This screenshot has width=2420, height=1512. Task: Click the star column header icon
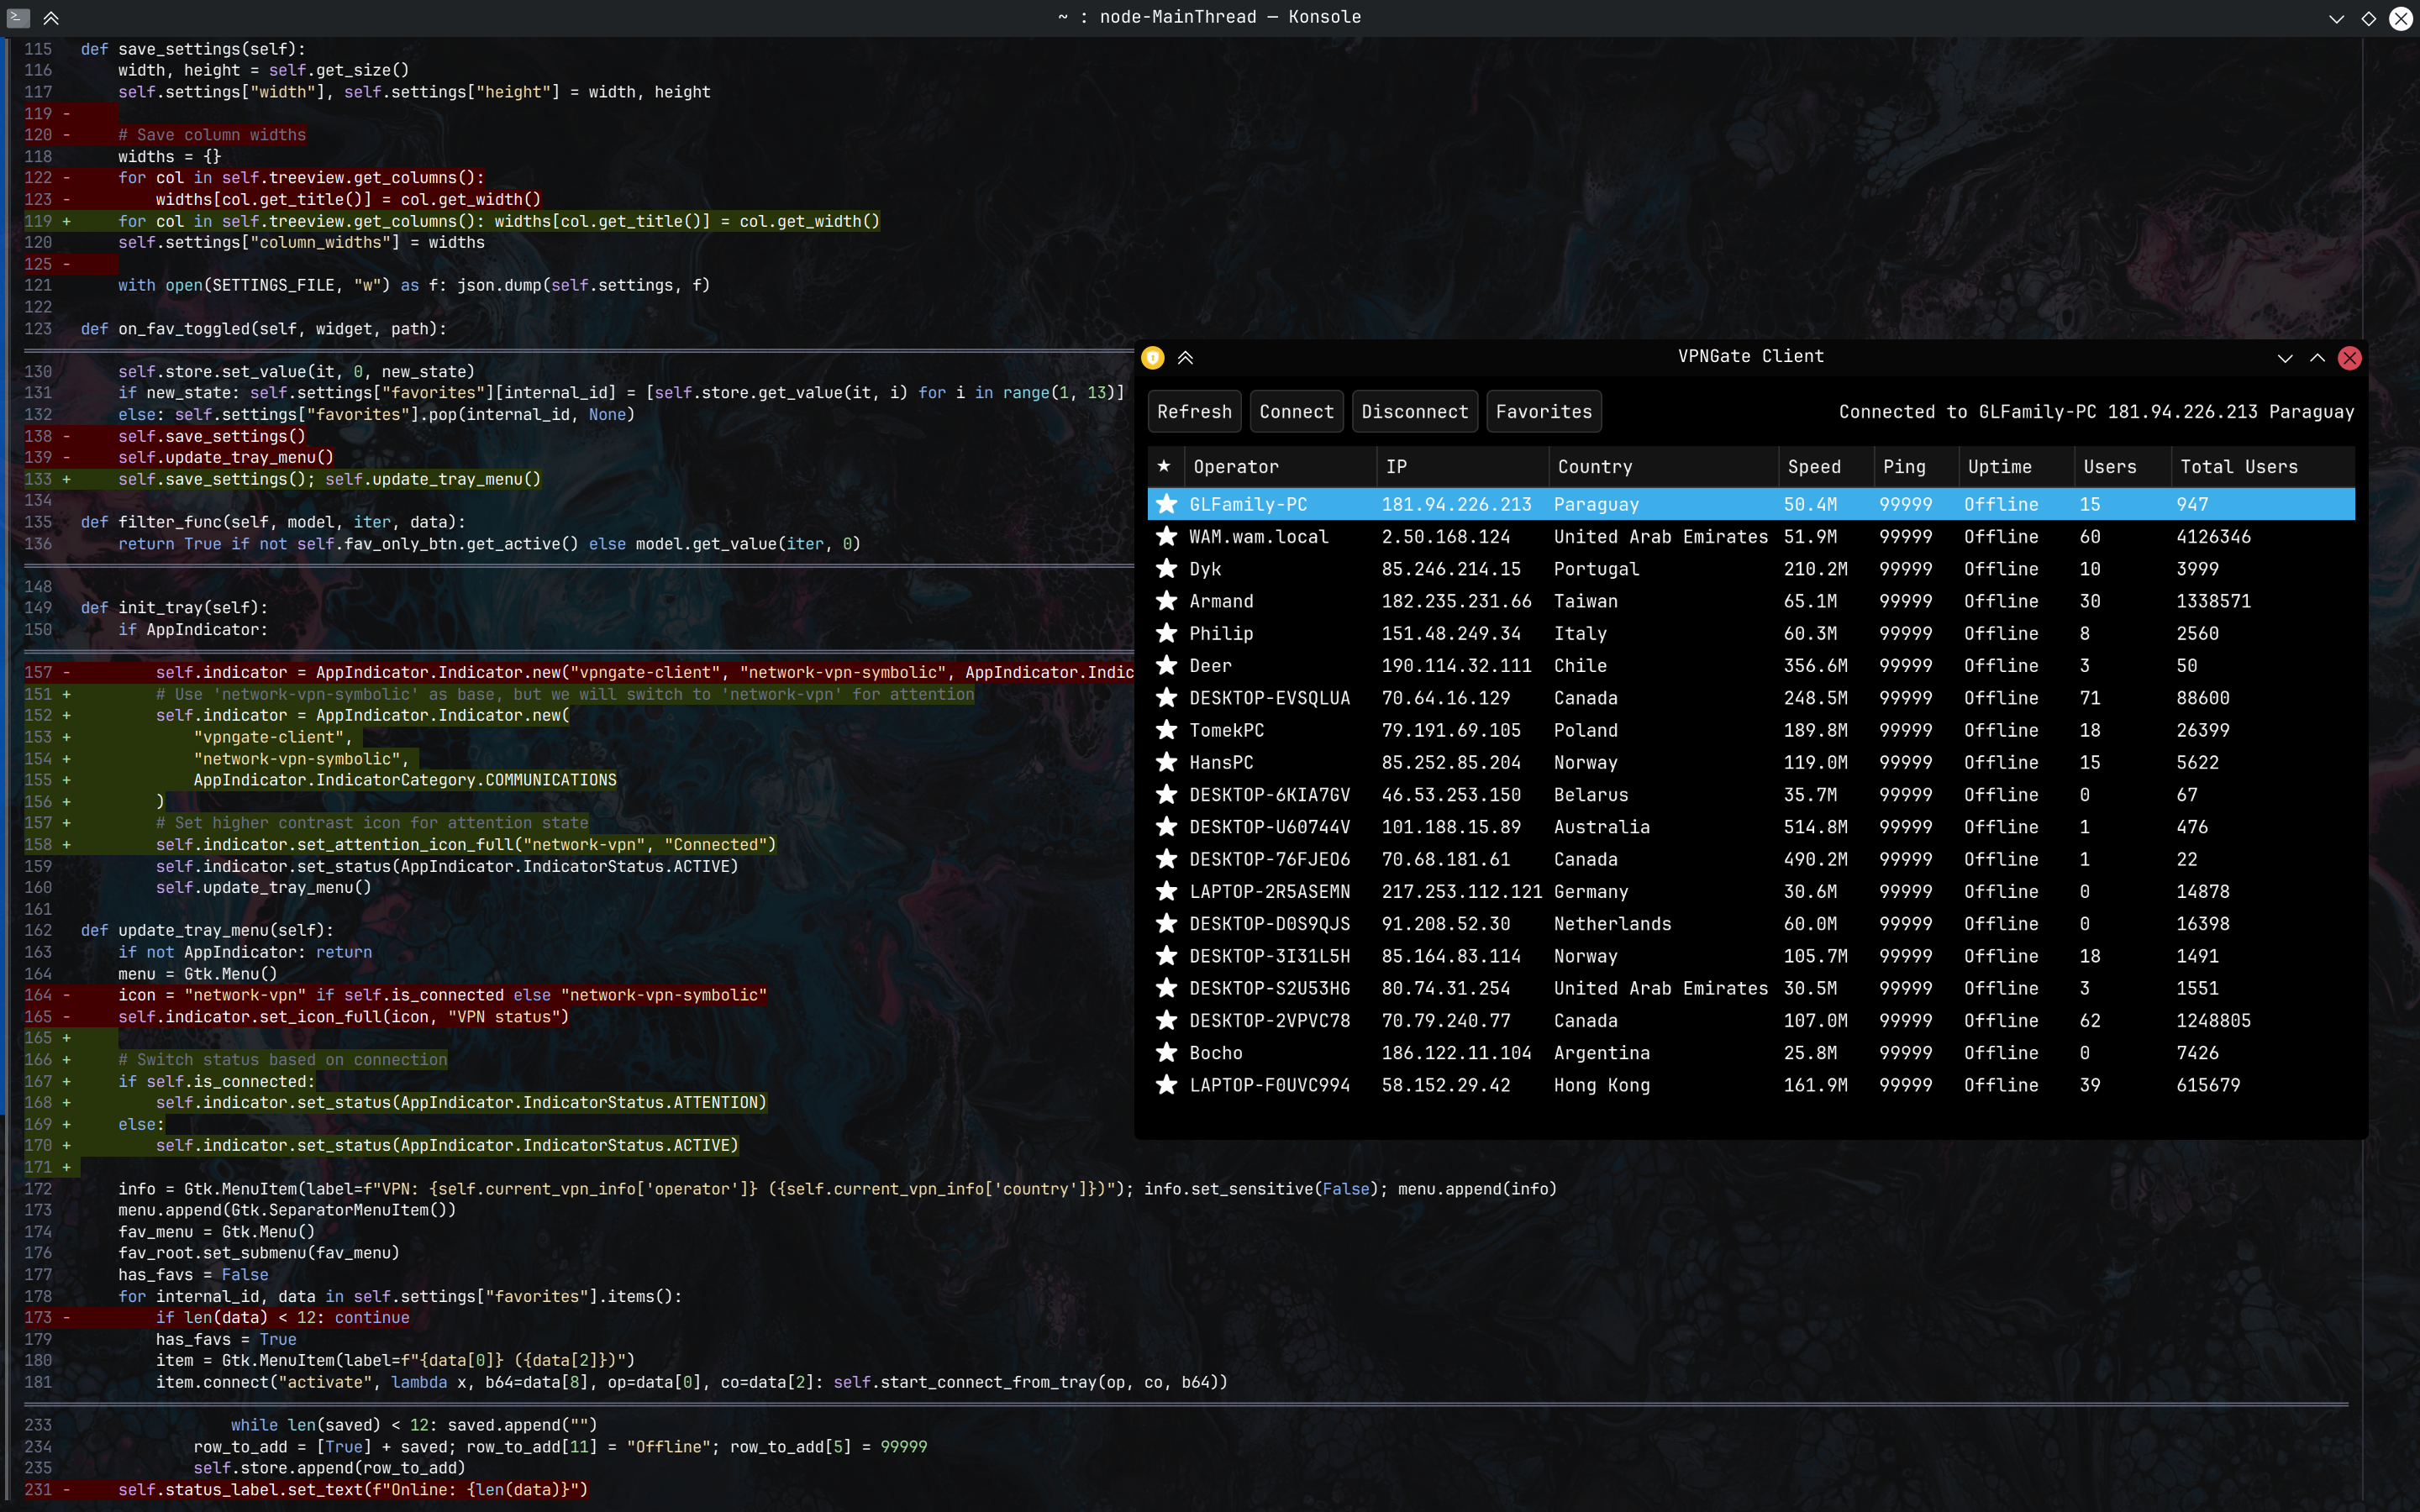pyautogui.click(x=1164, y=466)
